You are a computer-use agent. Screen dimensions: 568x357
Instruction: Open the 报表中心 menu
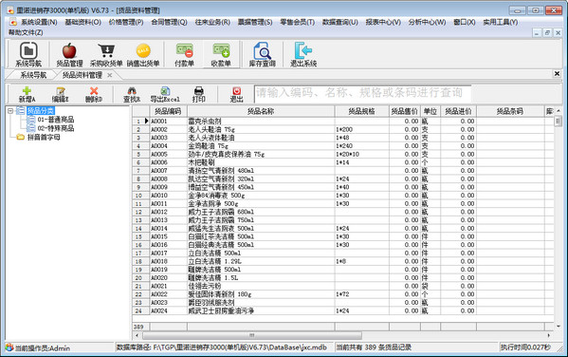pyautogui.click(x=383, y=22)
